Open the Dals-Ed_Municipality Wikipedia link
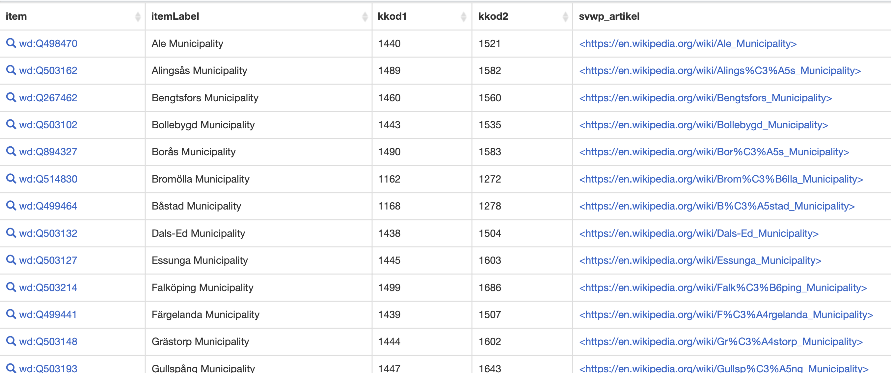 pos(699,233)
